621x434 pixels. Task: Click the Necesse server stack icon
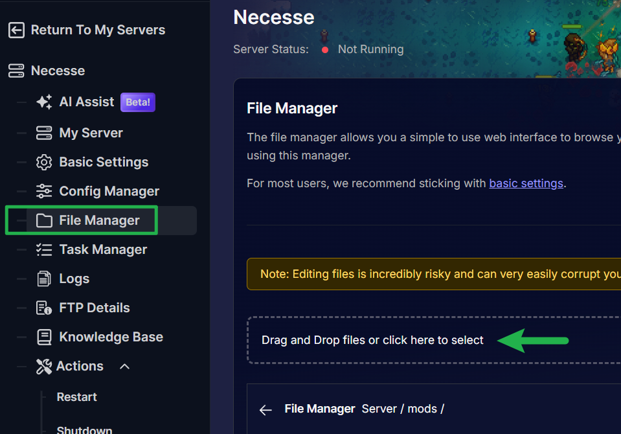click(16, 71)
